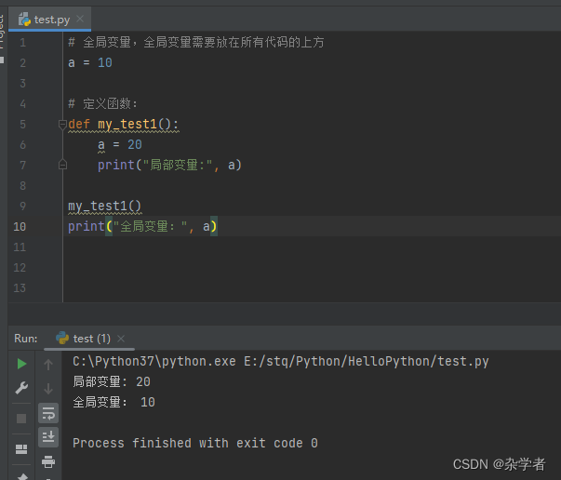Click the Run: panel label

coord(26,339)
